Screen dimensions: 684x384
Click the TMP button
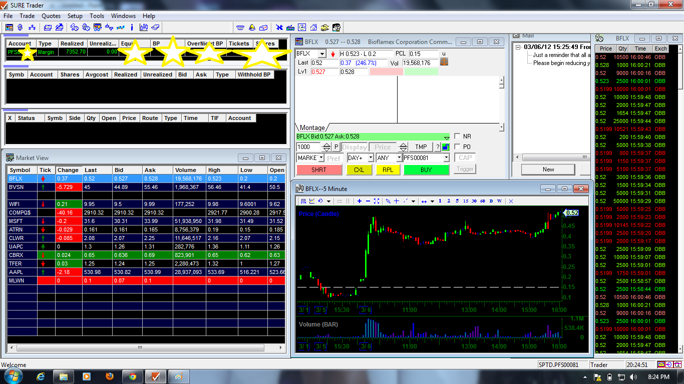(x=421, y=147)
